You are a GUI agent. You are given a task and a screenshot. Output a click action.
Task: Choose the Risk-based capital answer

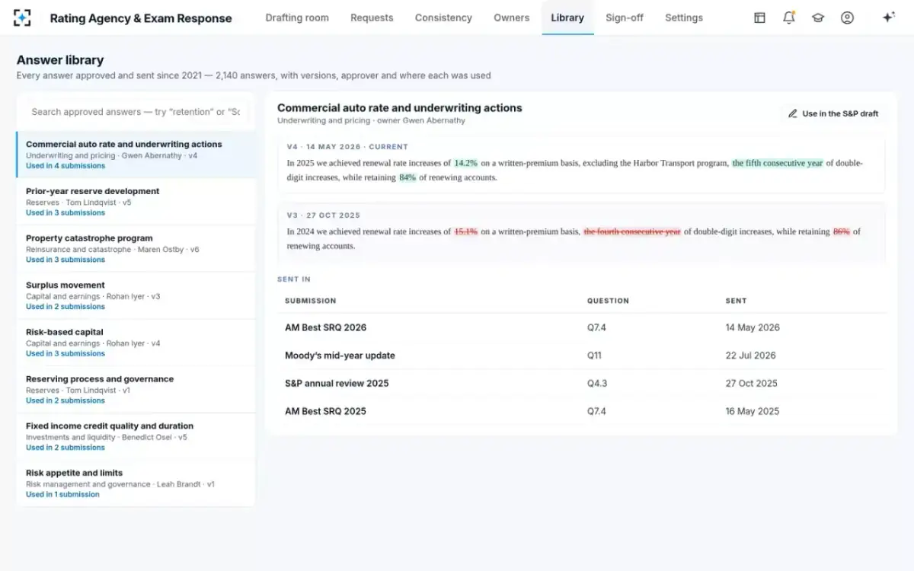point(136,343)
